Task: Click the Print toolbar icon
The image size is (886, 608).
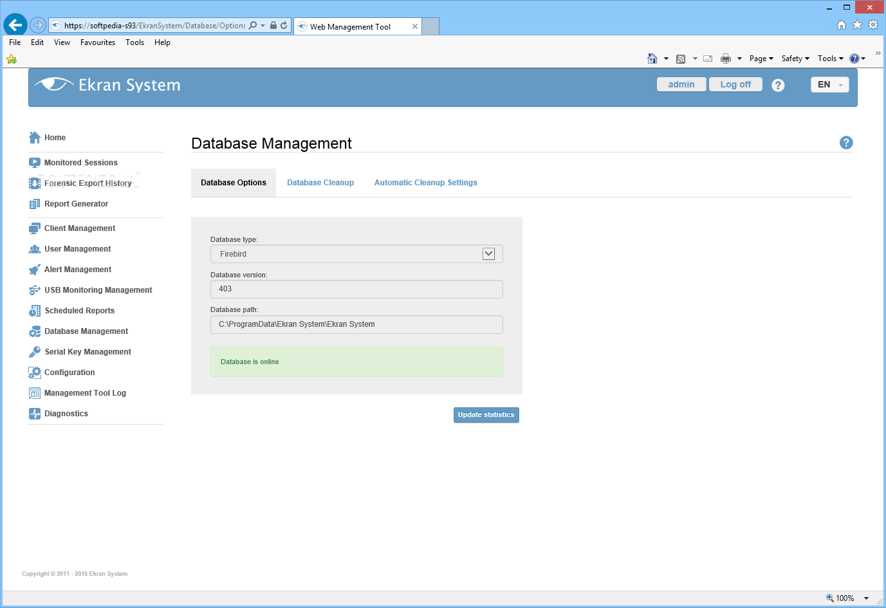Action: [726, 59]
